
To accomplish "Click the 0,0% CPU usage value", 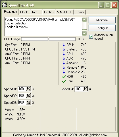I will [x=81, y=39].
